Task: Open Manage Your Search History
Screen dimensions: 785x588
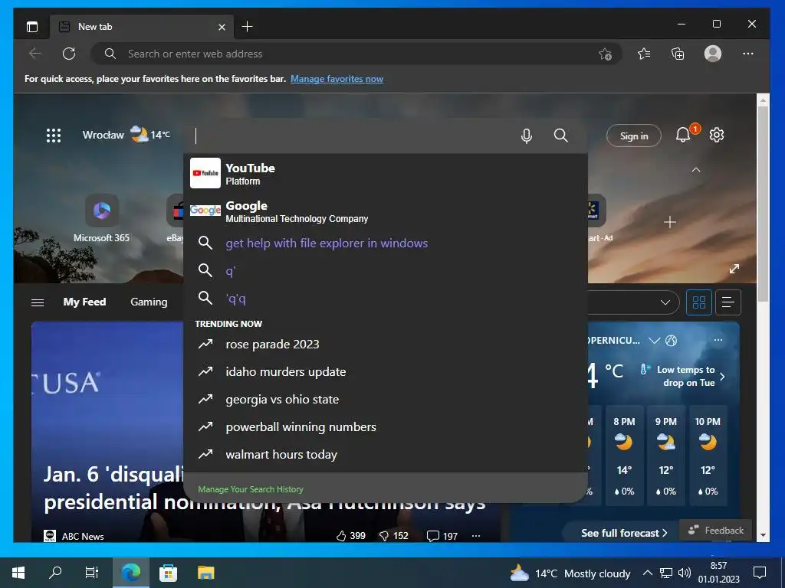Action: [251, 489]
